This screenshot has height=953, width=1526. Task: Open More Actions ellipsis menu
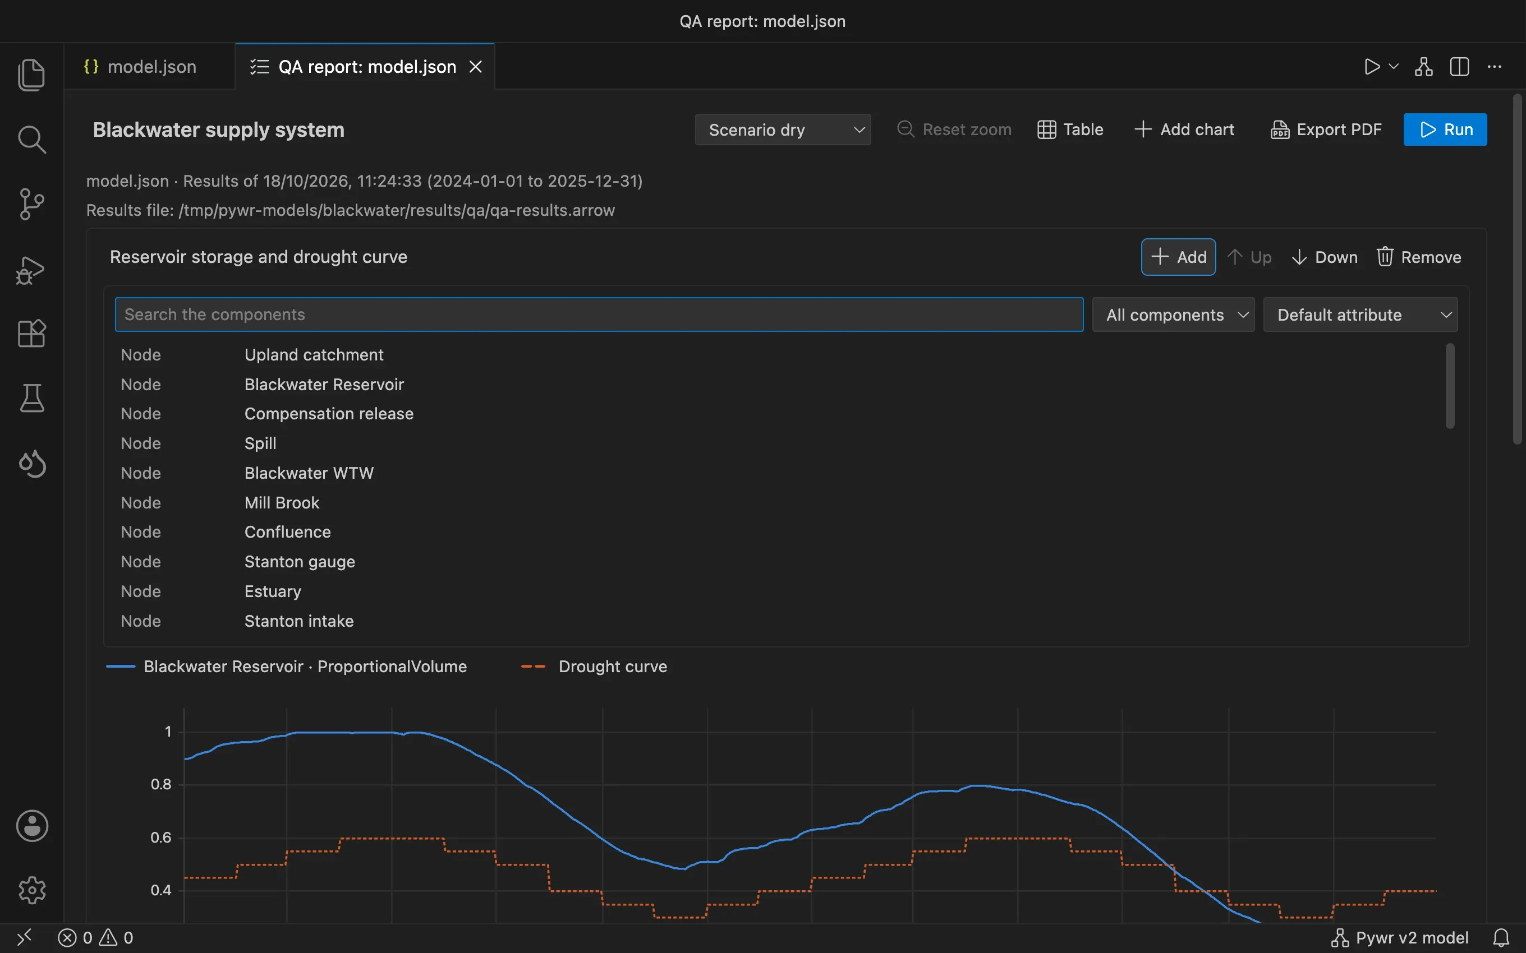1495,67
